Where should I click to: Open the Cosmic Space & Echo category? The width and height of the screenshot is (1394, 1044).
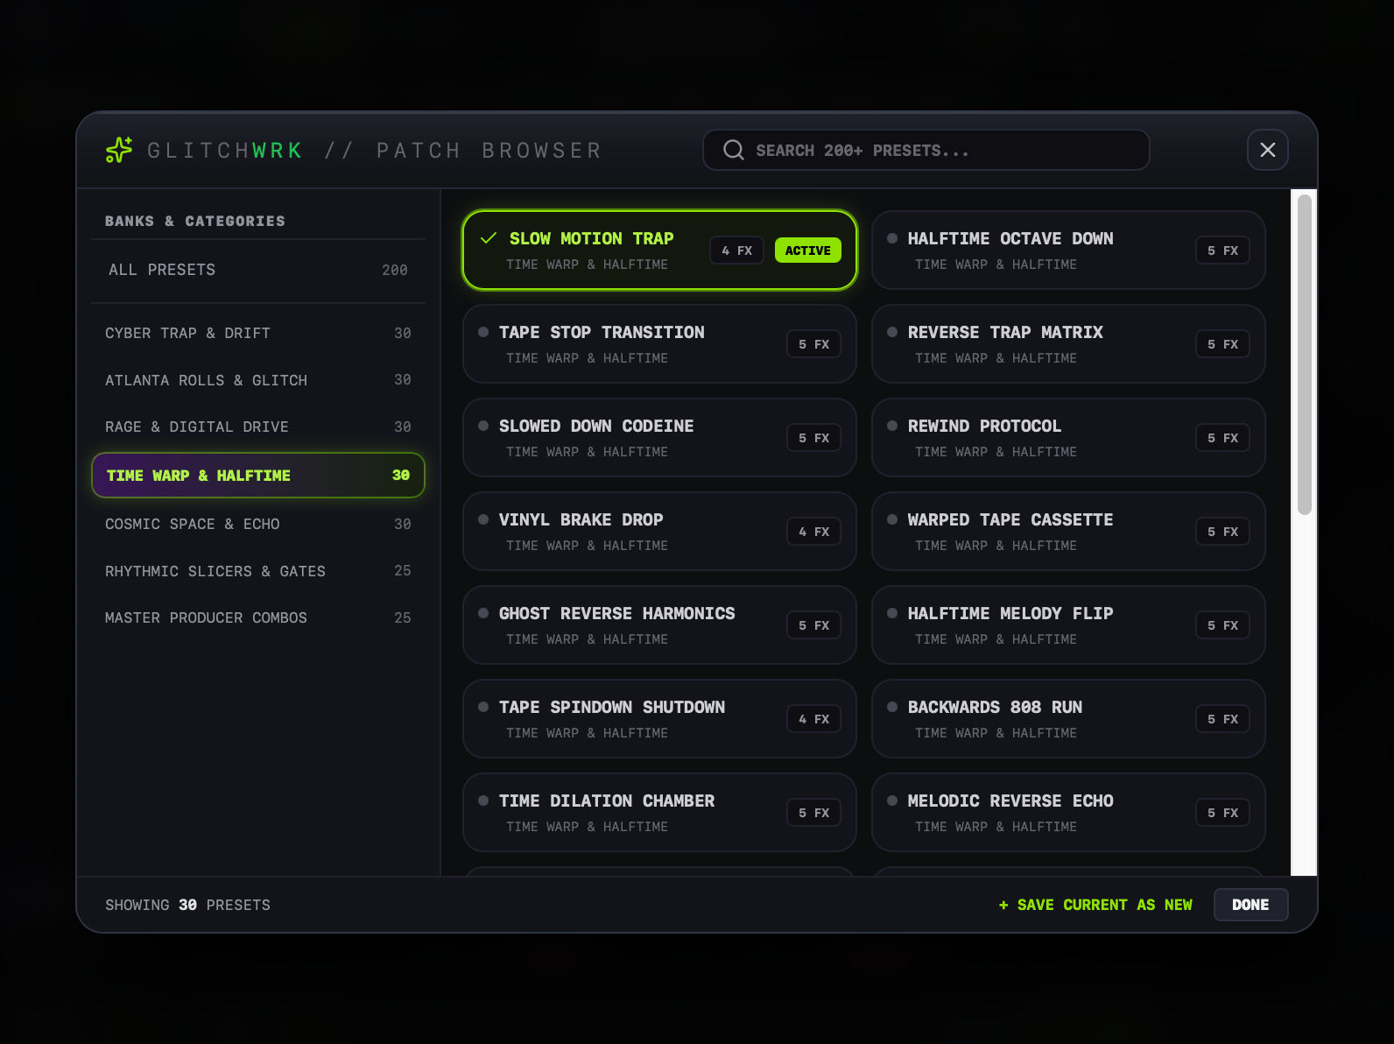point(258,524)
